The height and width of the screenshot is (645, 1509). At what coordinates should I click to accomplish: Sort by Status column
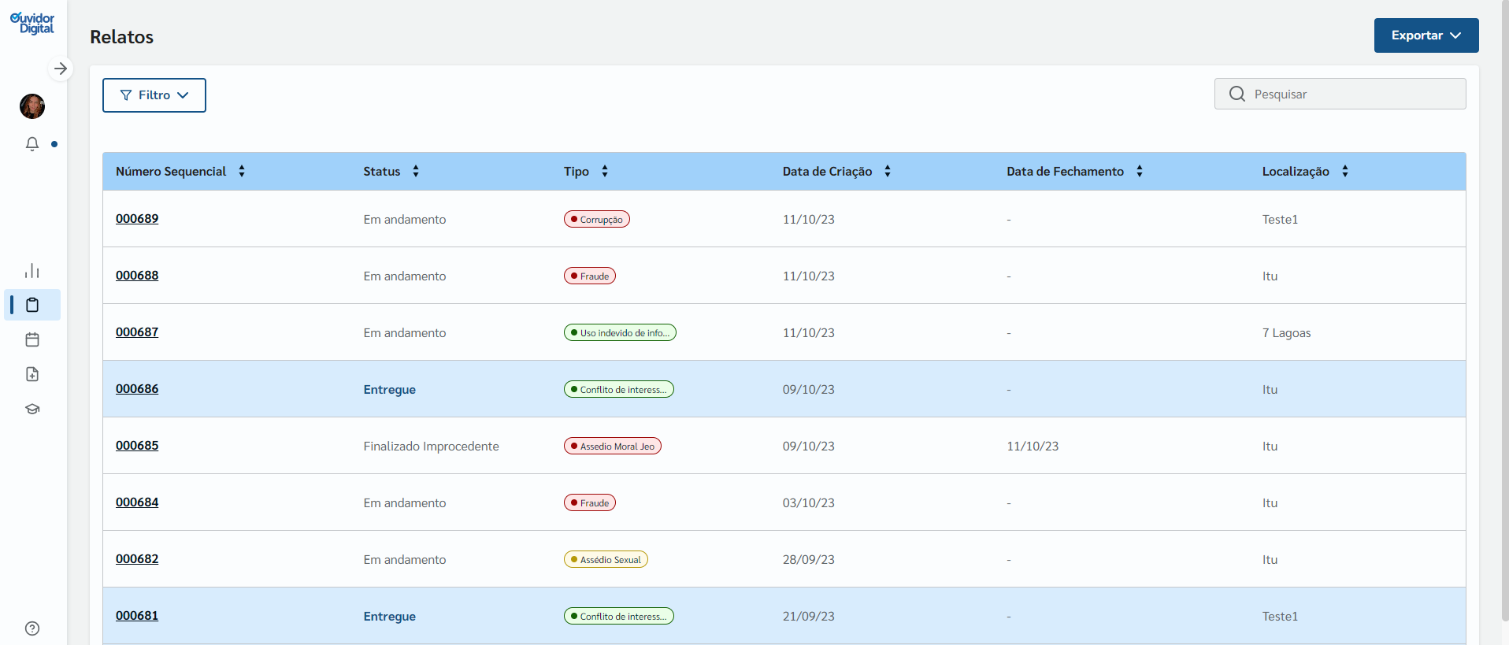[x=416, y=171]
